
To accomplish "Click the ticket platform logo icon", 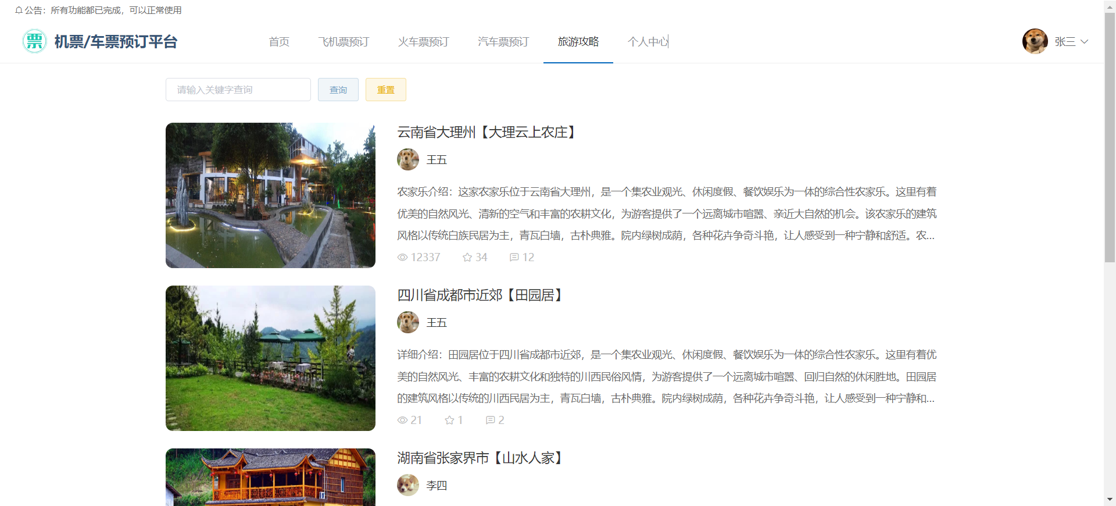I will (34, 41).
